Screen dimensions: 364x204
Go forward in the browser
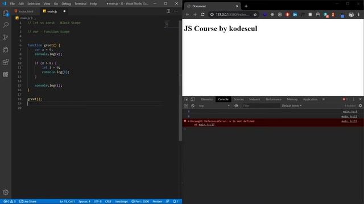point(195,14)
